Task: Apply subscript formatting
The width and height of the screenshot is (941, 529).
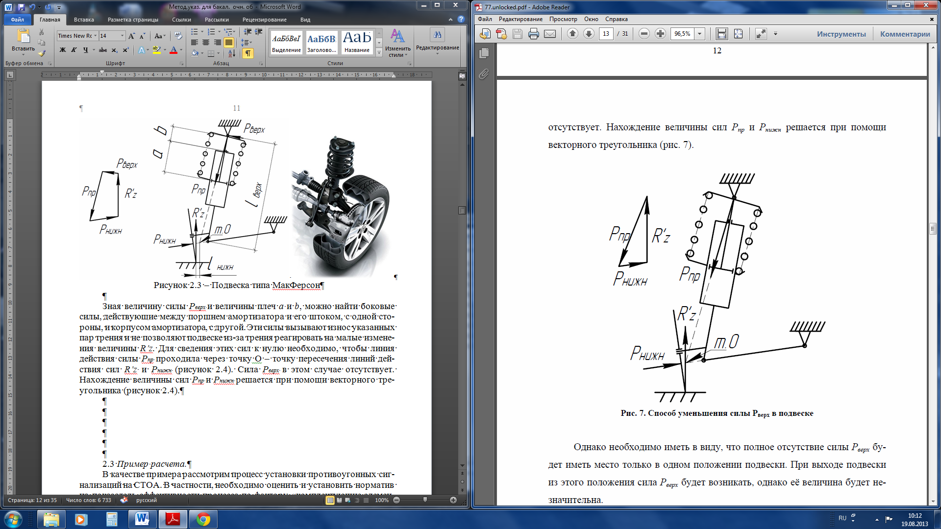Action: (x=114, y=50)
